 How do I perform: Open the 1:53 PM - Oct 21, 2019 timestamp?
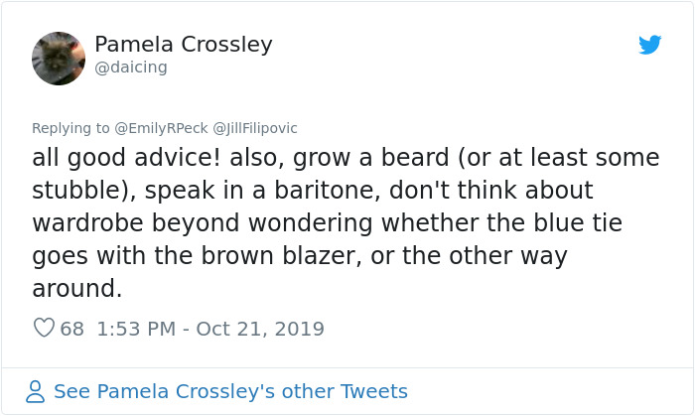pyautogui.click(x=210, y=328)
